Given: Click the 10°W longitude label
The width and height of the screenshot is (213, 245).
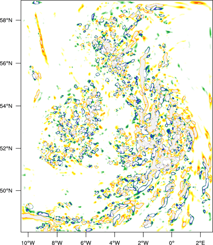Looking at the screenshot, I should [x=28, y=243].
